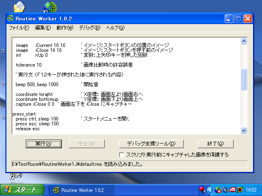
Task: Click the 'press_start:' label line
Action: point(25,114)
